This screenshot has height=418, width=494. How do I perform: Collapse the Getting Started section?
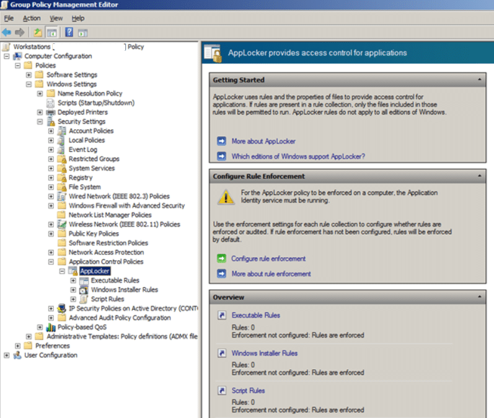tap(480, 80)
